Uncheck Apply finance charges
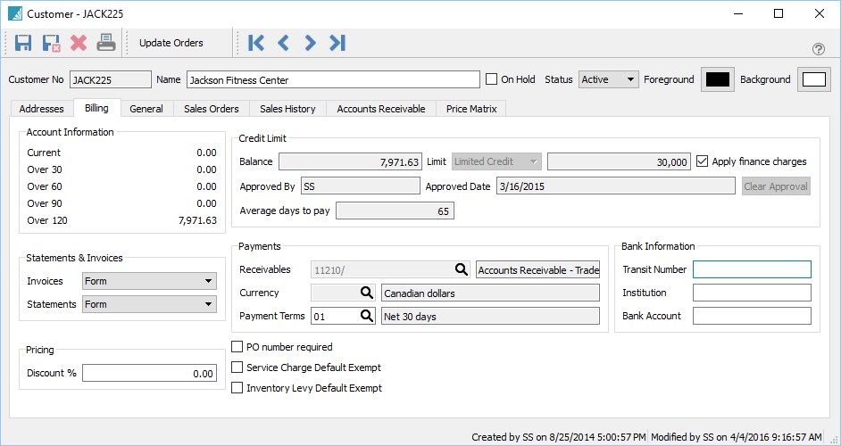The image size is (841, 446). 703,161
